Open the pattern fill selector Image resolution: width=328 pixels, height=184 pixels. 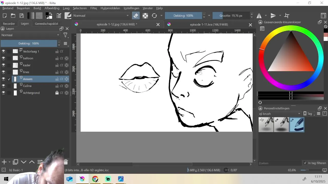(x=39, y=16)
